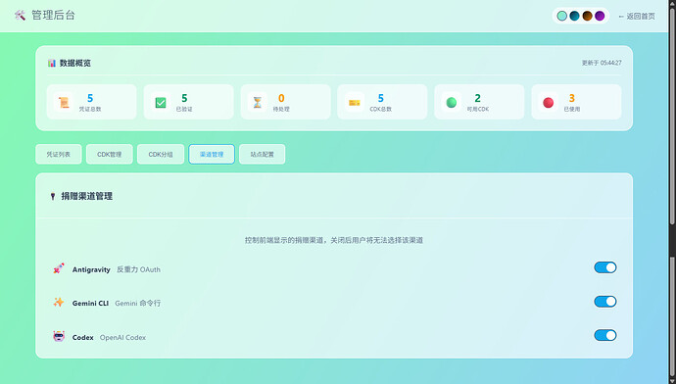Click the red circle 已使用 icon
Image resolution: width=676 pixels, height=384 pixels.
pyautogui.click(x=548, y=103)
